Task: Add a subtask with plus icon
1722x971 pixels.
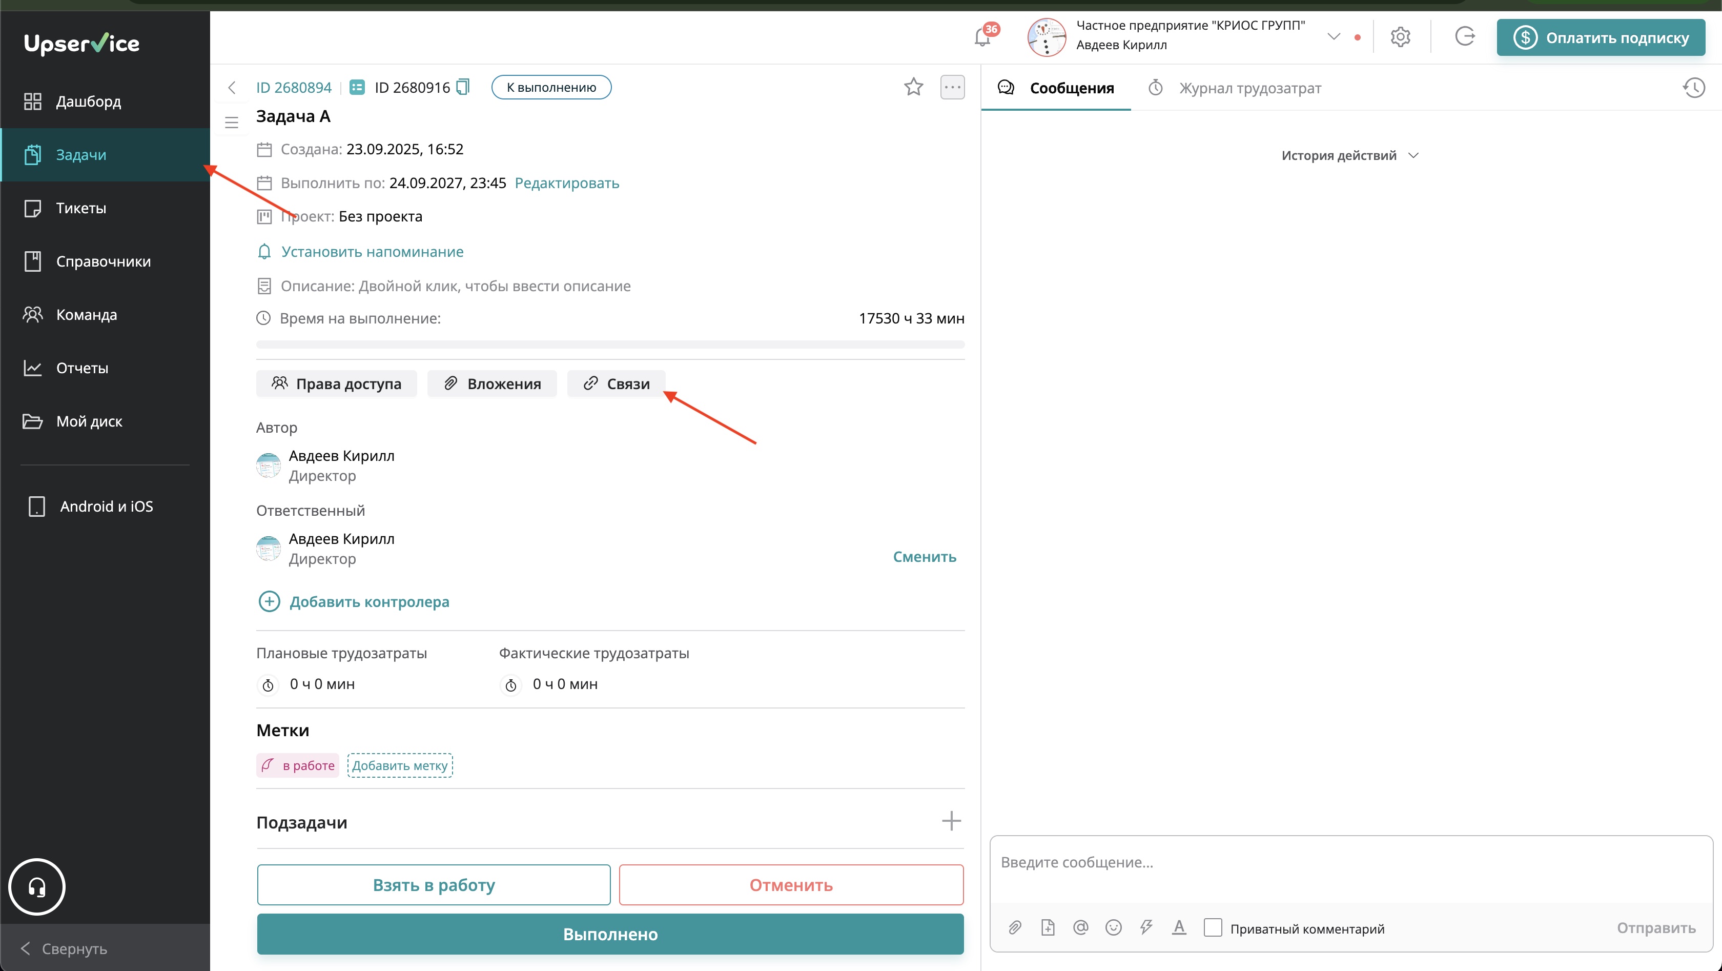Action: 951,821
